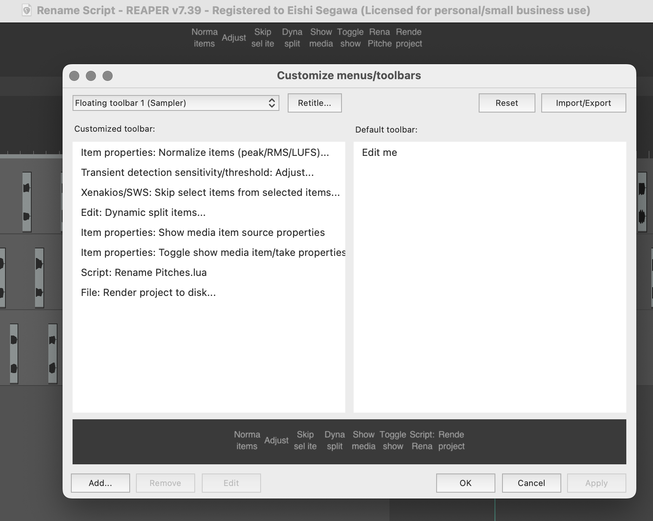The height and width of the screenshot is (521, 653).
Task: Click 'Norma items' in REAPER floating toolbar
Action: point(204,38)
